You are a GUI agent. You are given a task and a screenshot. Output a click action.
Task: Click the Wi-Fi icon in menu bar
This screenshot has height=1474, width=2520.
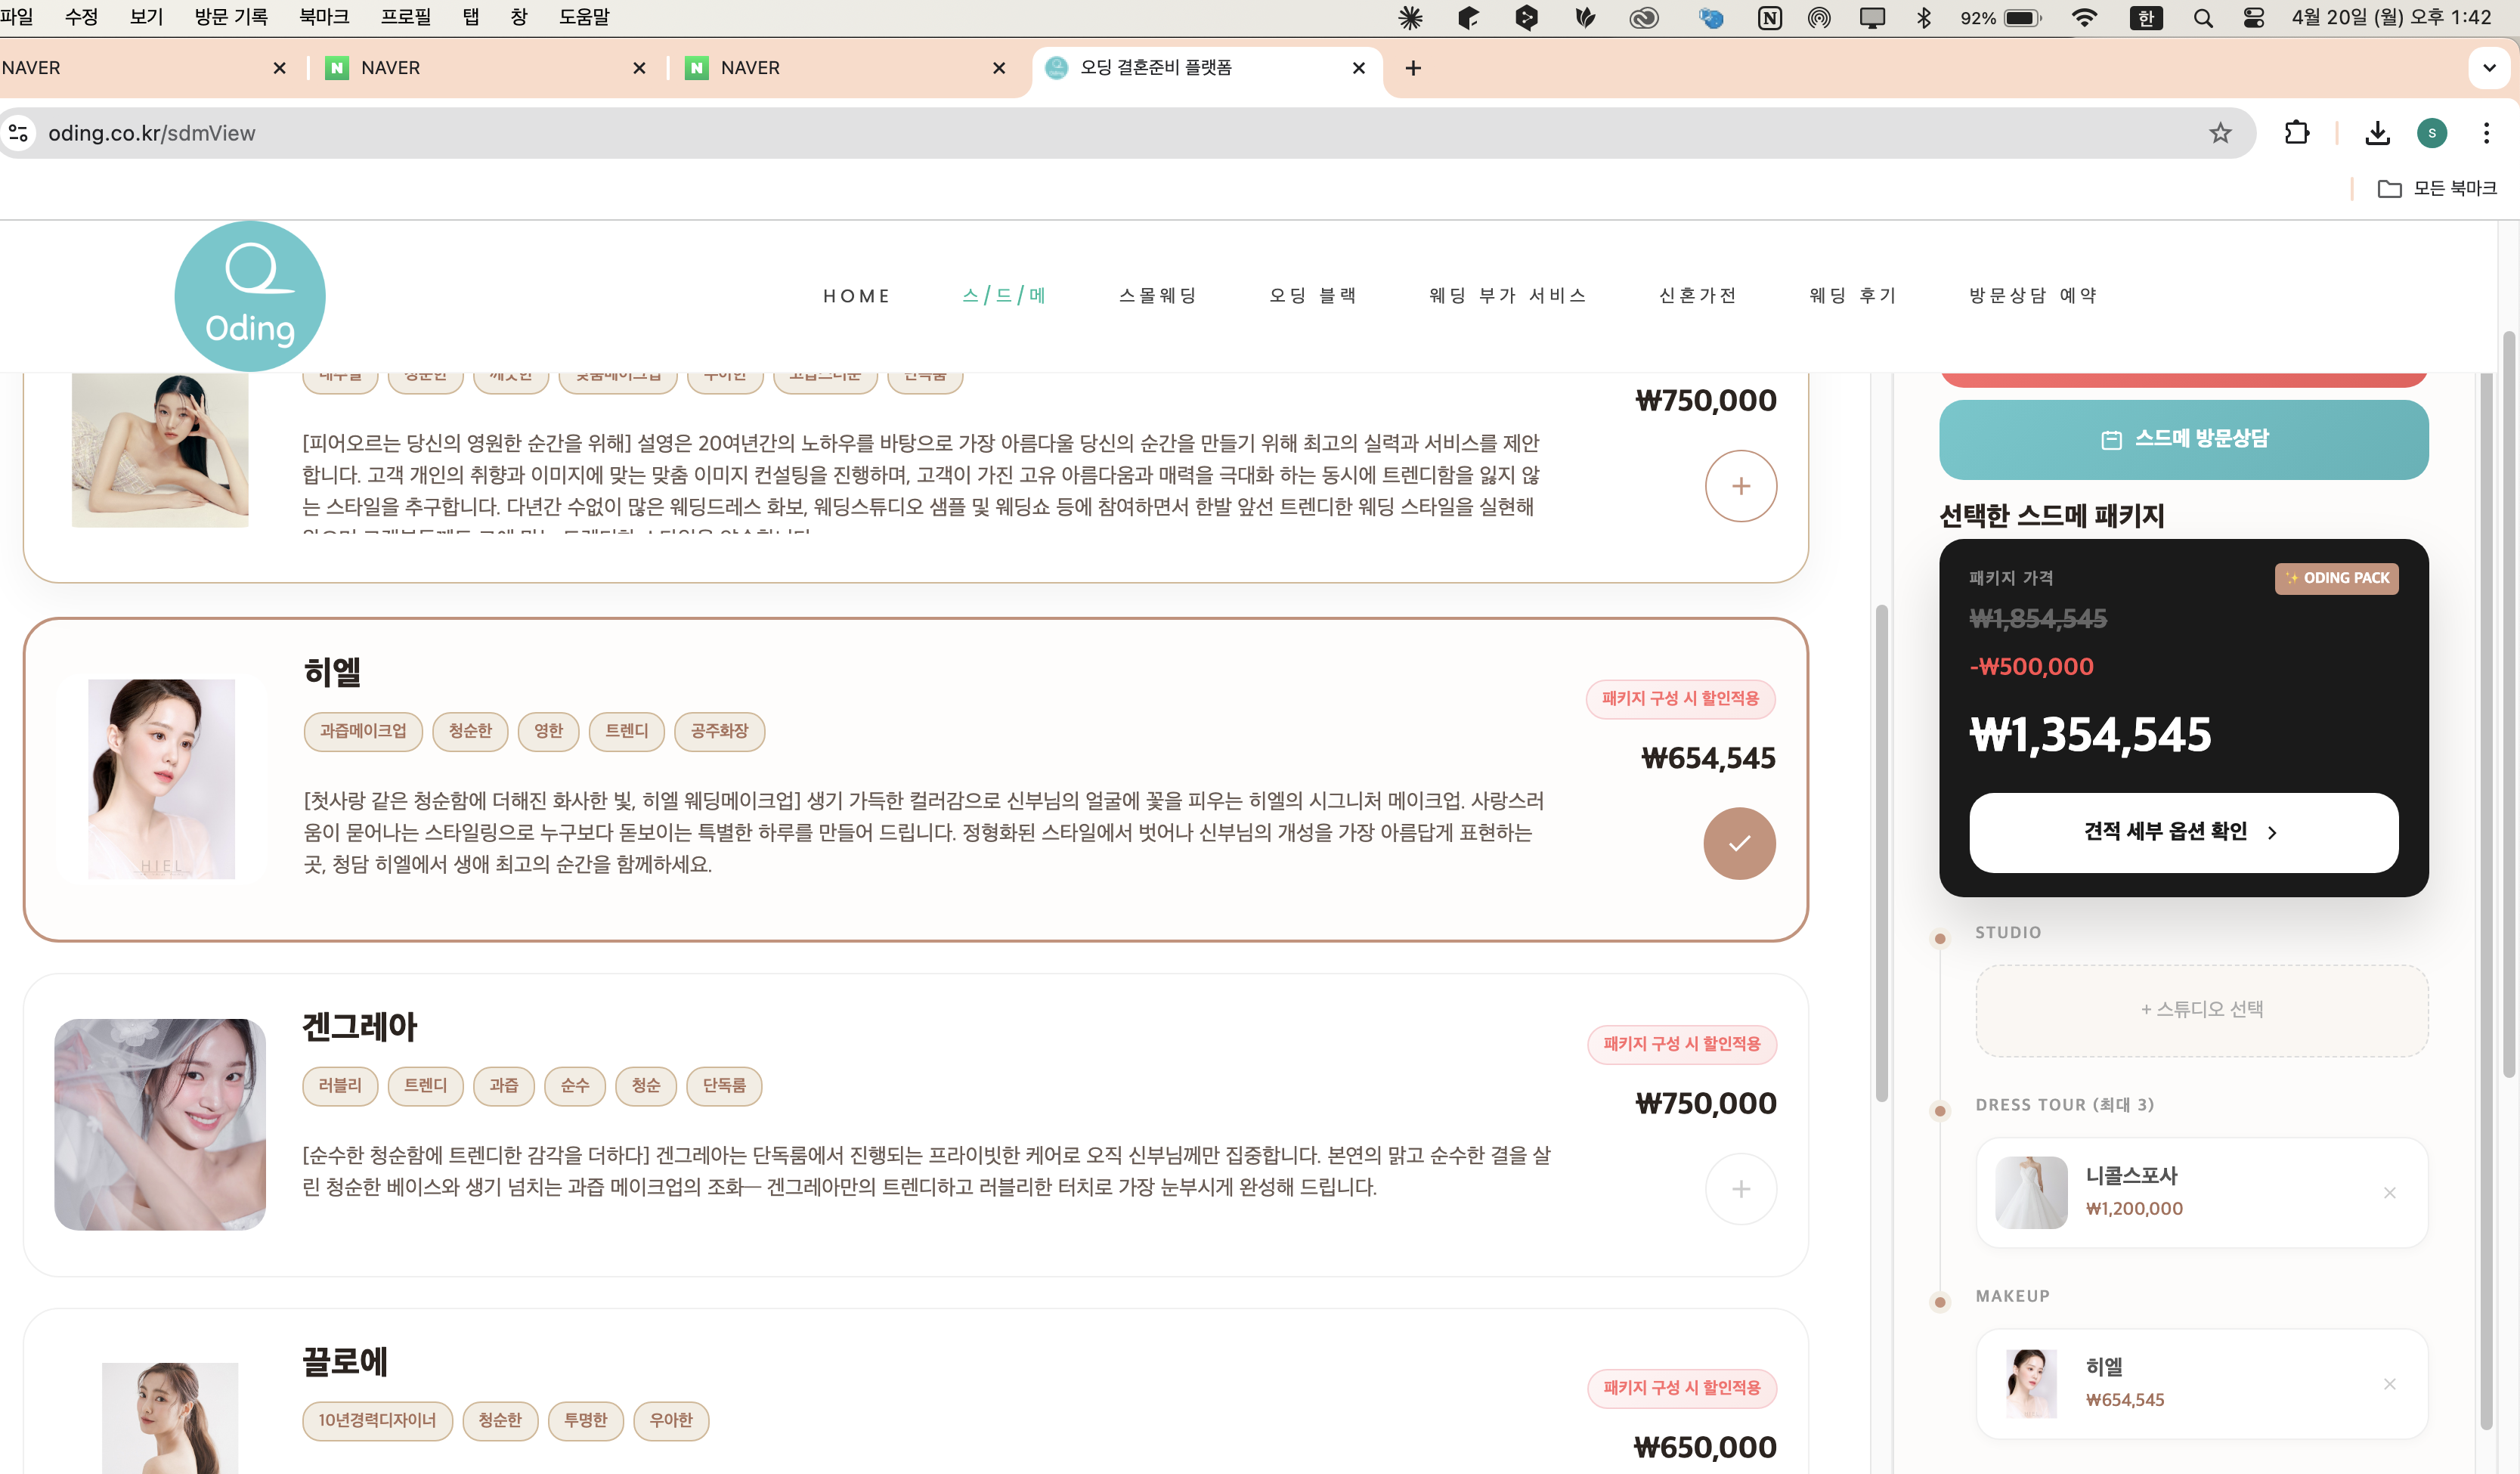click(x=2084, y=17)
